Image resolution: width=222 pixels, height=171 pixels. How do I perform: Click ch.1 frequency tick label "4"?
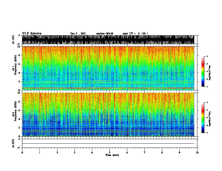(20, 73)
